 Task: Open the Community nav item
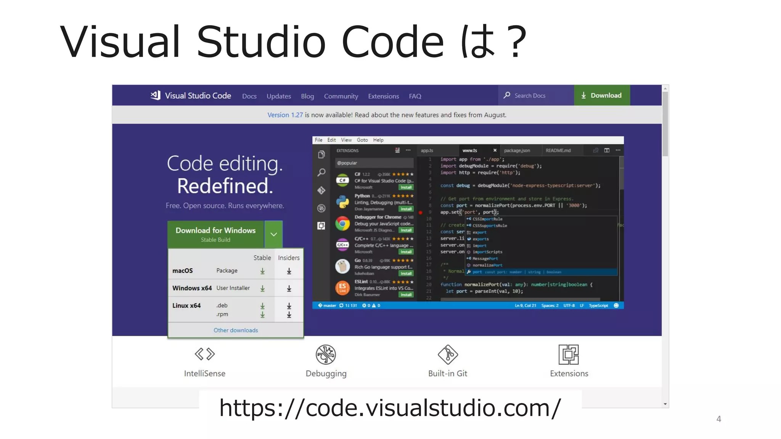click(341, 96)
